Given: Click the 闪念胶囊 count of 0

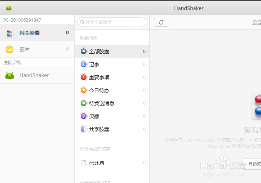Looking at the screenshot, I should pyautogui.click(x=67, y=32).
